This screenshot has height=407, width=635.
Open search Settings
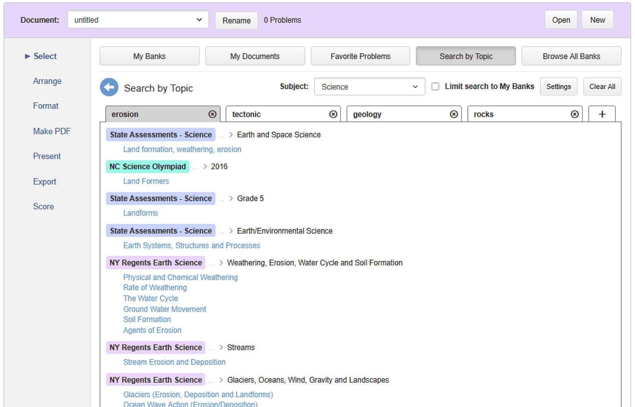[x=558, y=86]
